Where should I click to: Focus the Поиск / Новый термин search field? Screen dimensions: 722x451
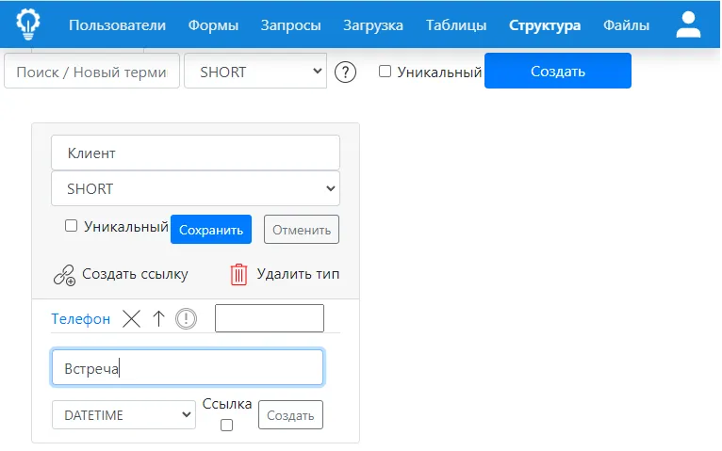tap(91, 71)
